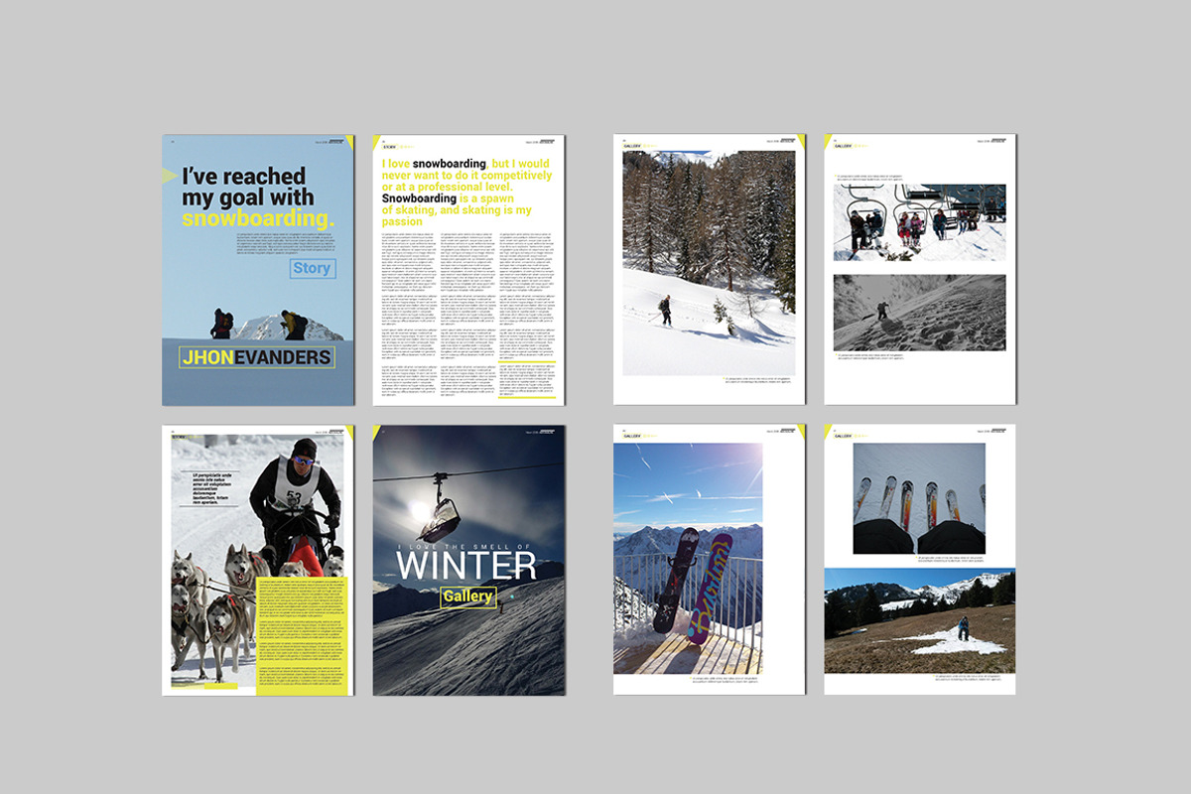Select the yellow 'I love snowboarding' intro headline
Screen dimensions: 1191x794
click(x=466, y=193)
